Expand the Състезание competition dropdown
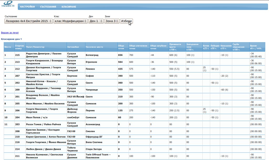The height and width of the screenshot is (168, 269). [x=28, y=21]
